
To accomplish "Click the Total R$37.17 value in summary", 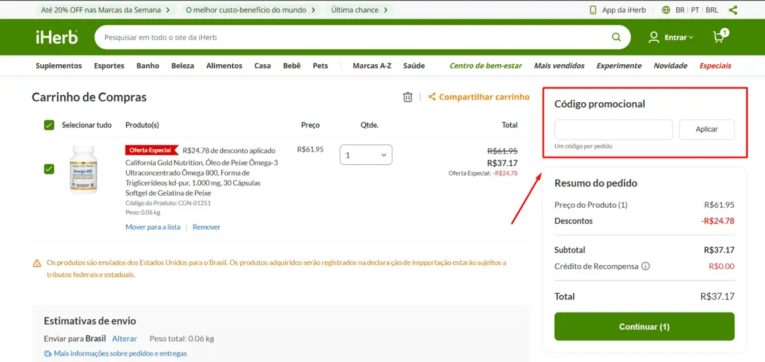I will (717, 296).
